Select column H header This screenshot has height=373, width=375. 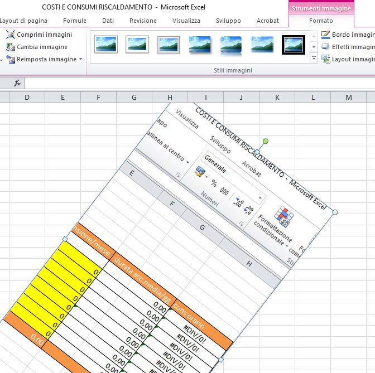tap(170, 98)
